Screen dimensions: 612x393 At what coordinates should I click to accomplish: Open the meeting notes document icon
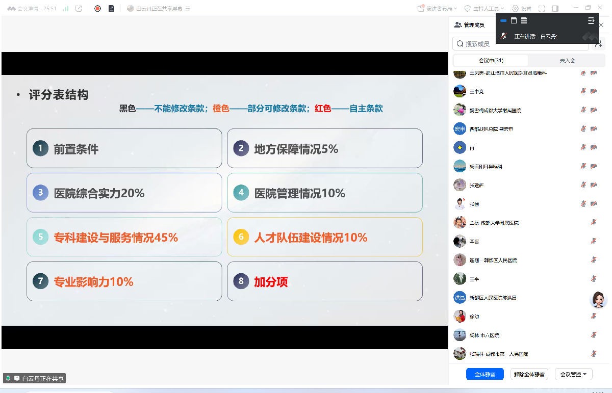tap(111, 8)
